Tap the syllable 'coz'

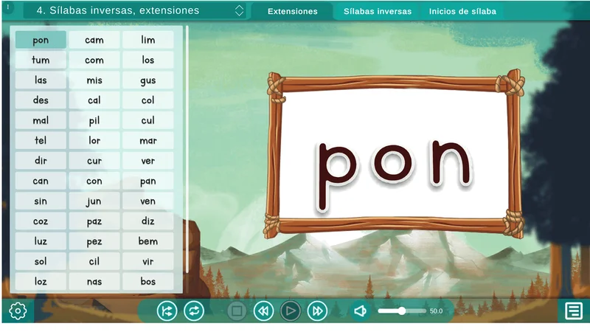point(41,221)
